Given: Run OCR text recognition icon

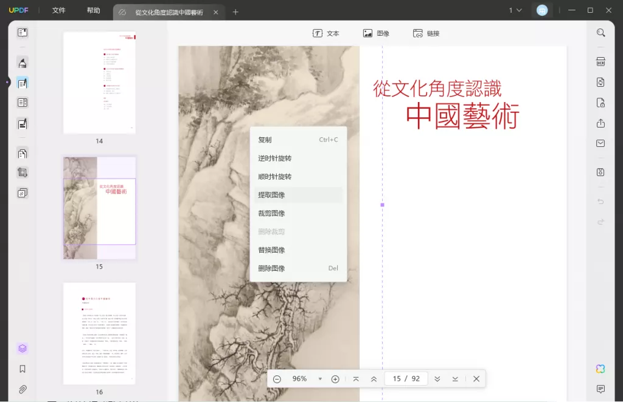Looking at the screenshot, I should (600, 62).
